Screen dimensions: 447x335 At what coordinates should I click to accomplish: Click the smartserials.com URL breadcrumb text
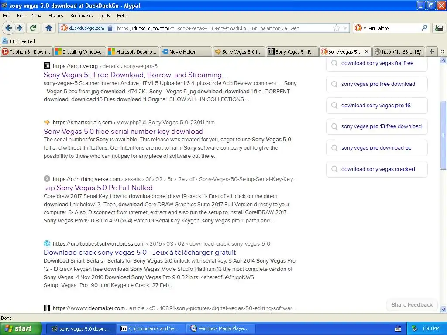134,123
